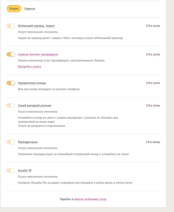Toggle the Билайн ТВ switch
The height and width of the screenshot is (212, 174).
coord(11,170)
